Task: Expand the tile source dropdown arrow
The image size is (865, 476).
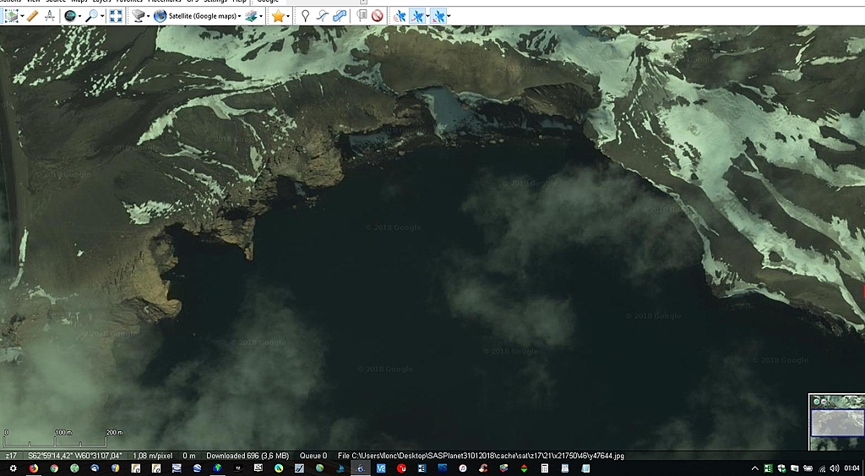Action: [x=149, y=16]
